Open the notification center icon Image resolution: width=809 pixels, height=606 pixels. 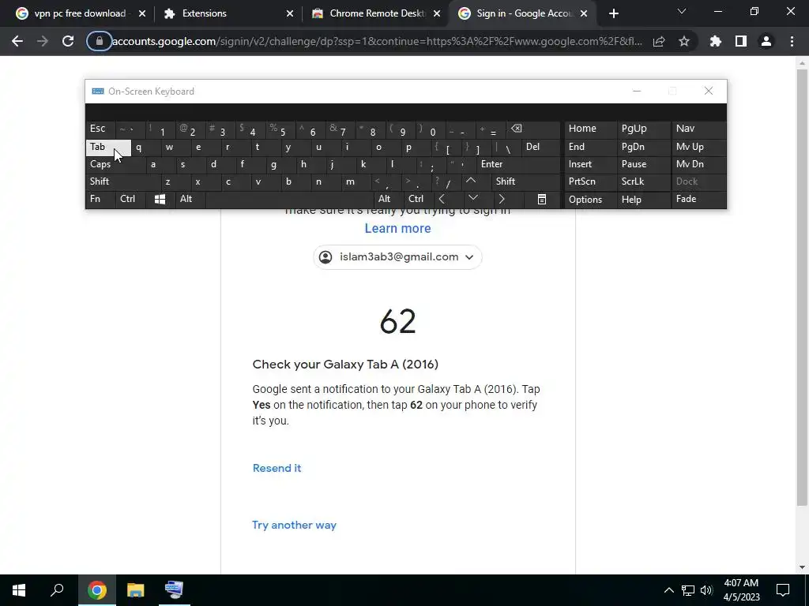(x=783, y=590)
